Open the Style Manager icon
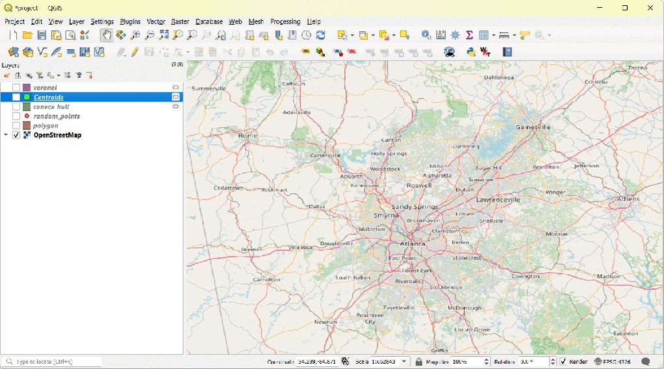664x369 pixels. tap(84, 35)
